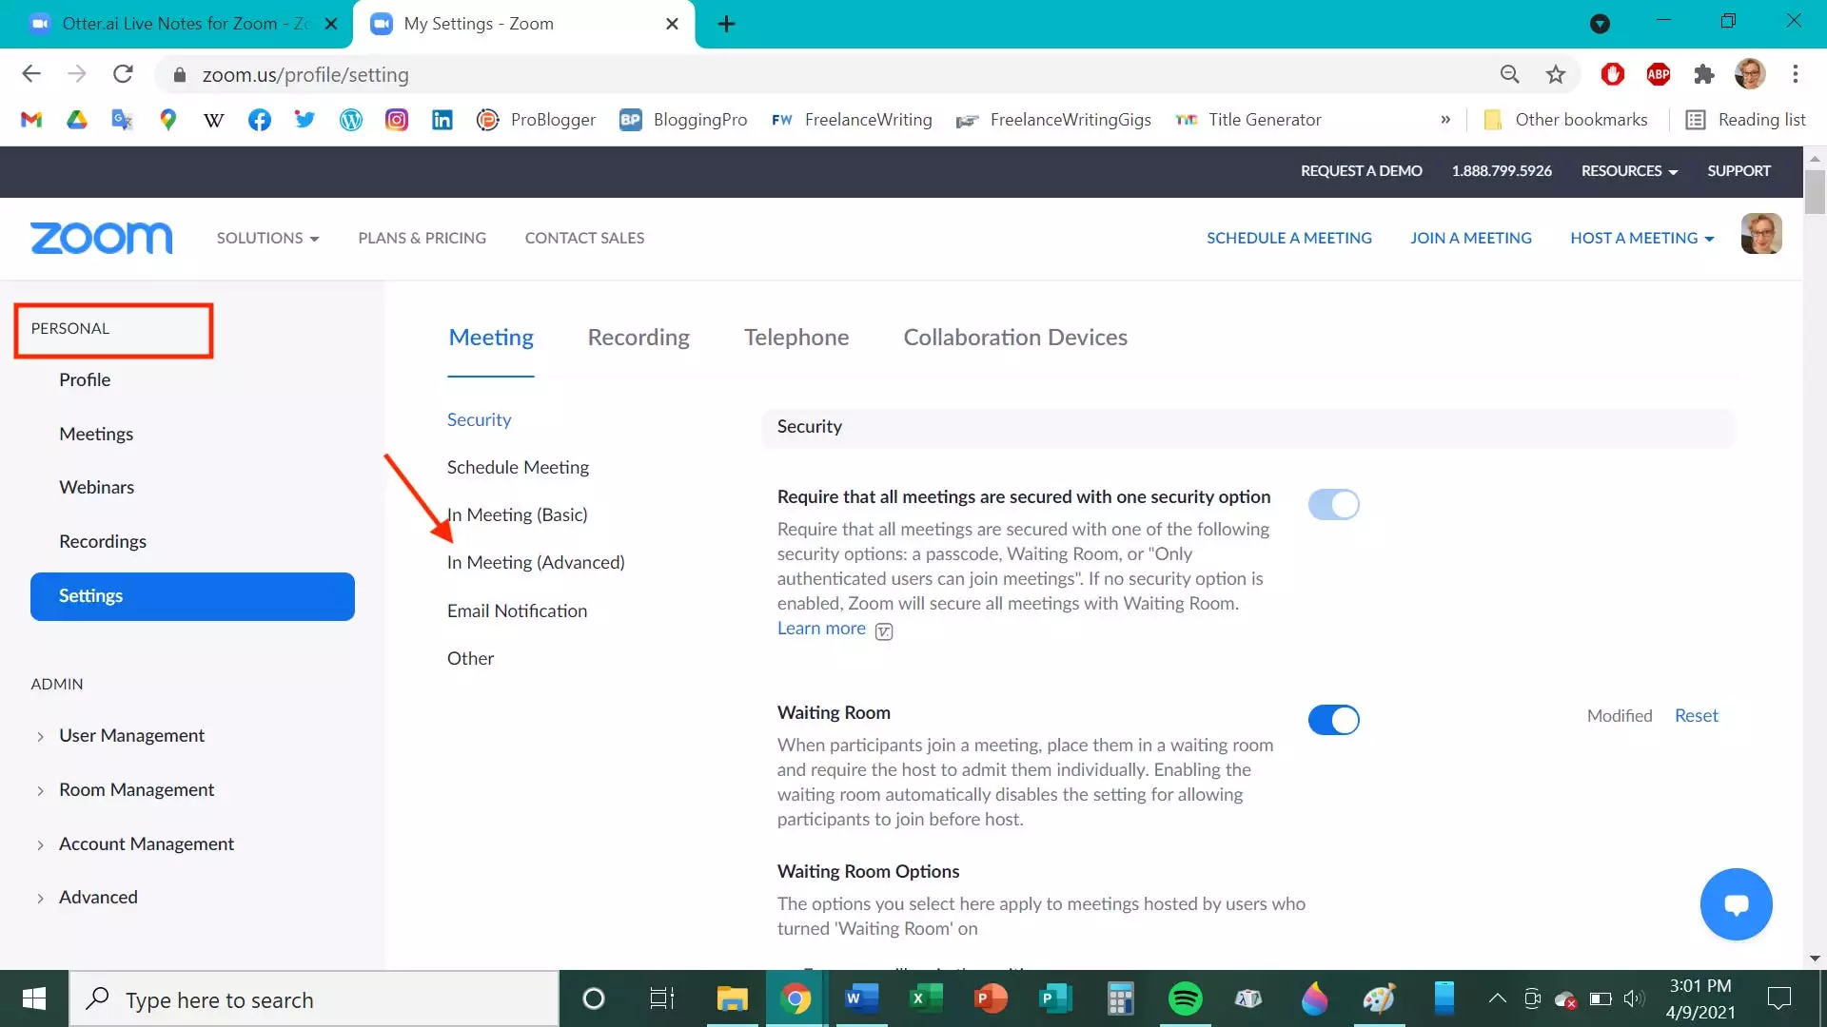Screen dimensions: 1827x1027
Task: Open the Gmail bookmark icon
Action: [31, 120]
